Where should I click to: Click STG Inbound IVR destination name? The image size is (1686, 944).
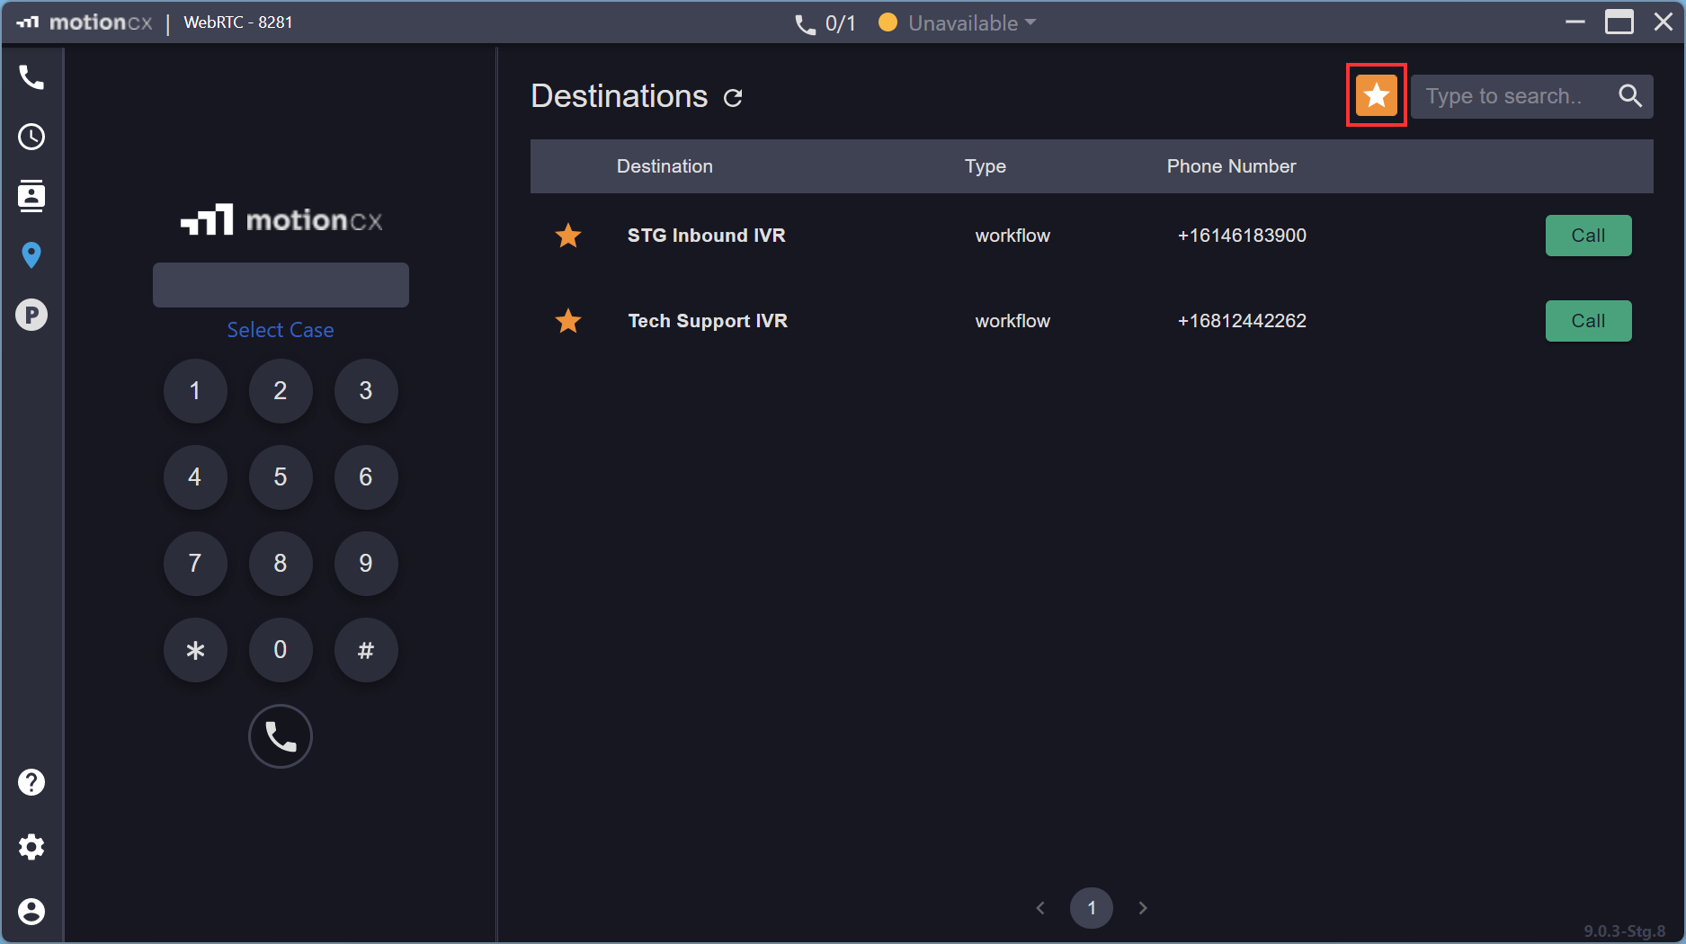click(706, 236)
